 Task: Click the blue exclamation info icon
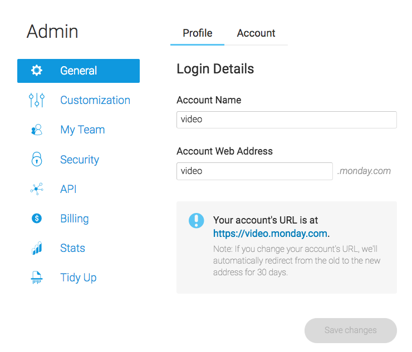(x=197, y=221)
